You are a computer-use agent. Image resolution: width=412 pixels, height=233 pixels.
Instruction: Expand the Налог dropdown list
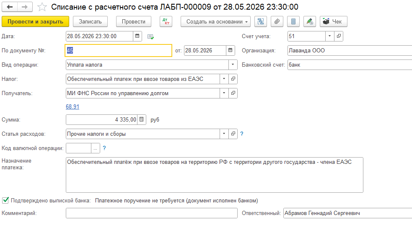(x=224, y=79)
